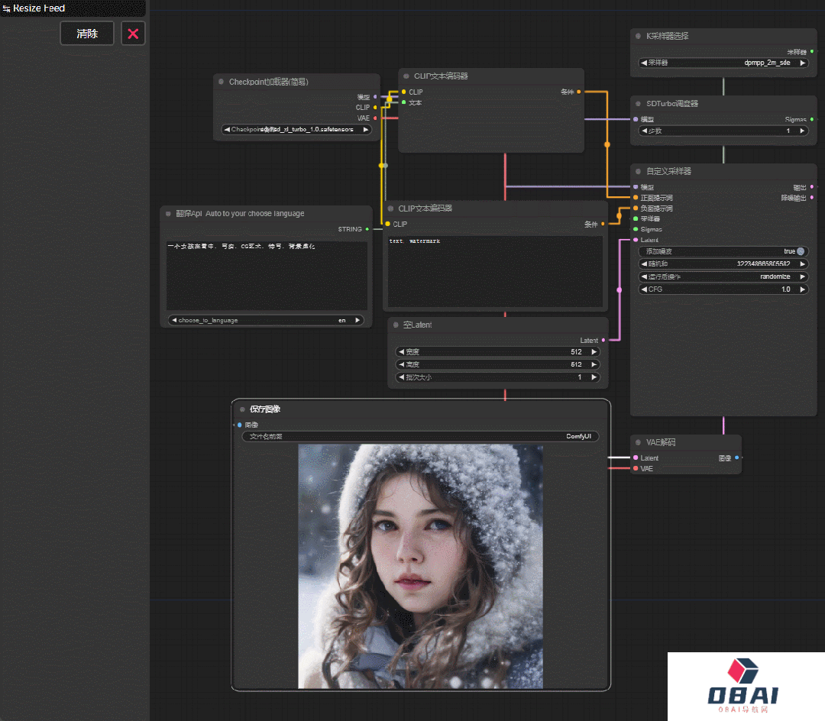825x721 pixels.
Task: Collapse the 保存图像 node via its dot
Action: 242,409
